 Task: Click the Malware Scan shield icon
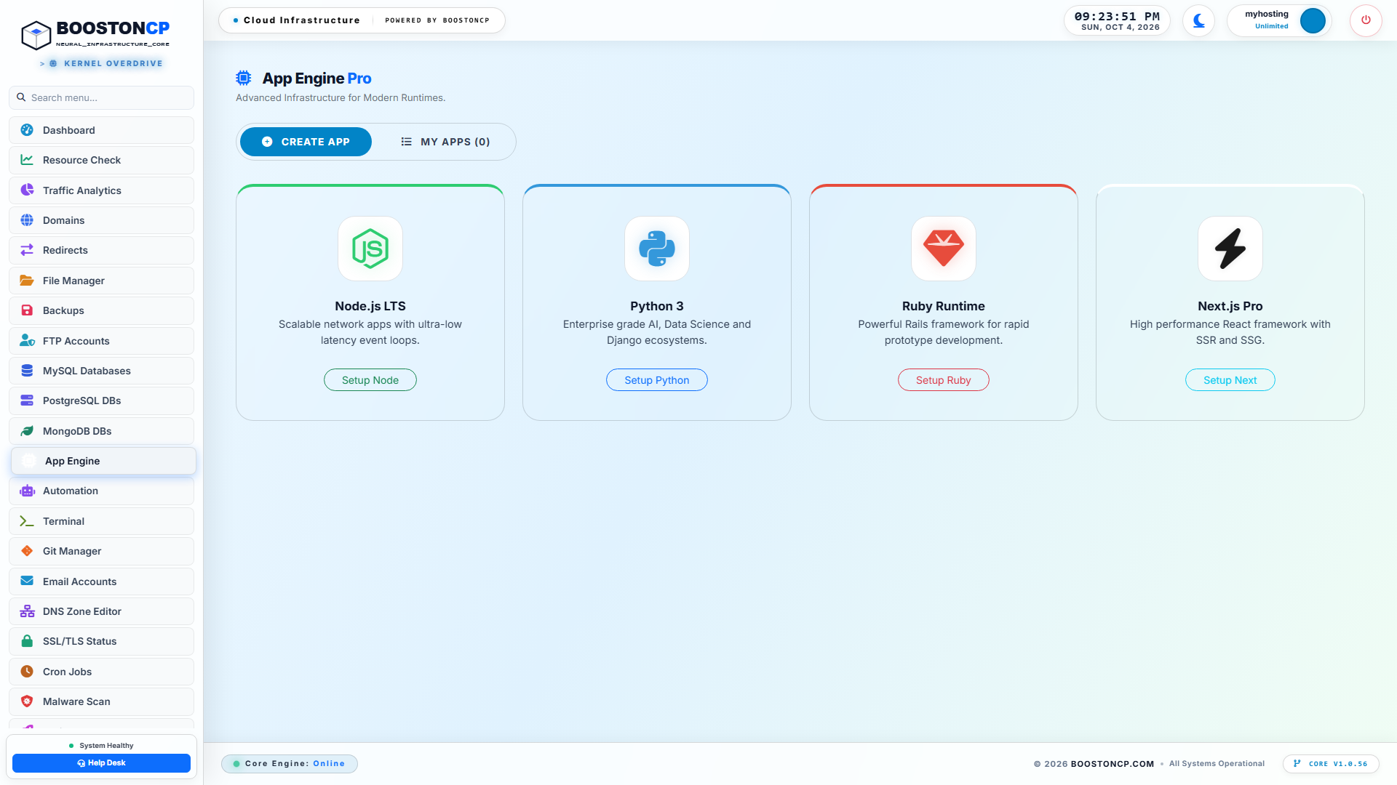coord(27,701)
